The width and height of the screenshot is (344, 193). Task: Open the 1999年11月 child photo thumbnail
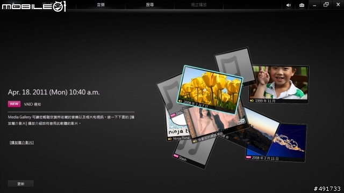[x=279, y=84]
